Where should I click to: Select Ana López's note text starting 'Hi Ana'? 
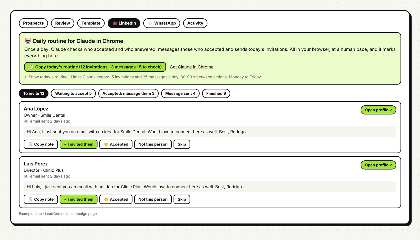(136, 132)
